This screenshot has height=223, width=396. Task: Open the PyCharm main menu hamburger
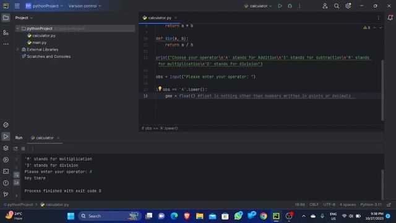[17, 6]
